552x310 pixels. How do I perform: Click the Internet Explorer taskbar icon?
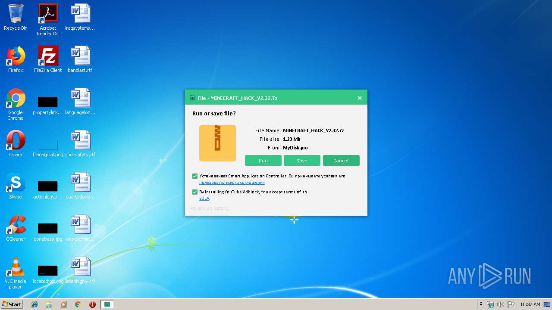(34, 304)
